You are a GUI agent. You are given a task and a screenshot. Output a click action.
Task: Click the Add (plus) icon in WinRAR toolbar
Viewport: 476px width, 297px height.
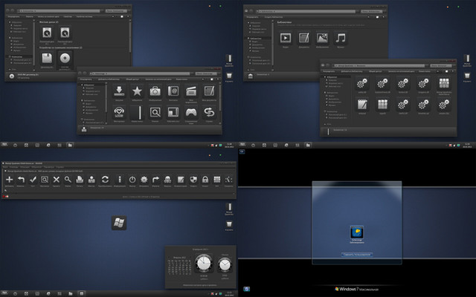10,180
